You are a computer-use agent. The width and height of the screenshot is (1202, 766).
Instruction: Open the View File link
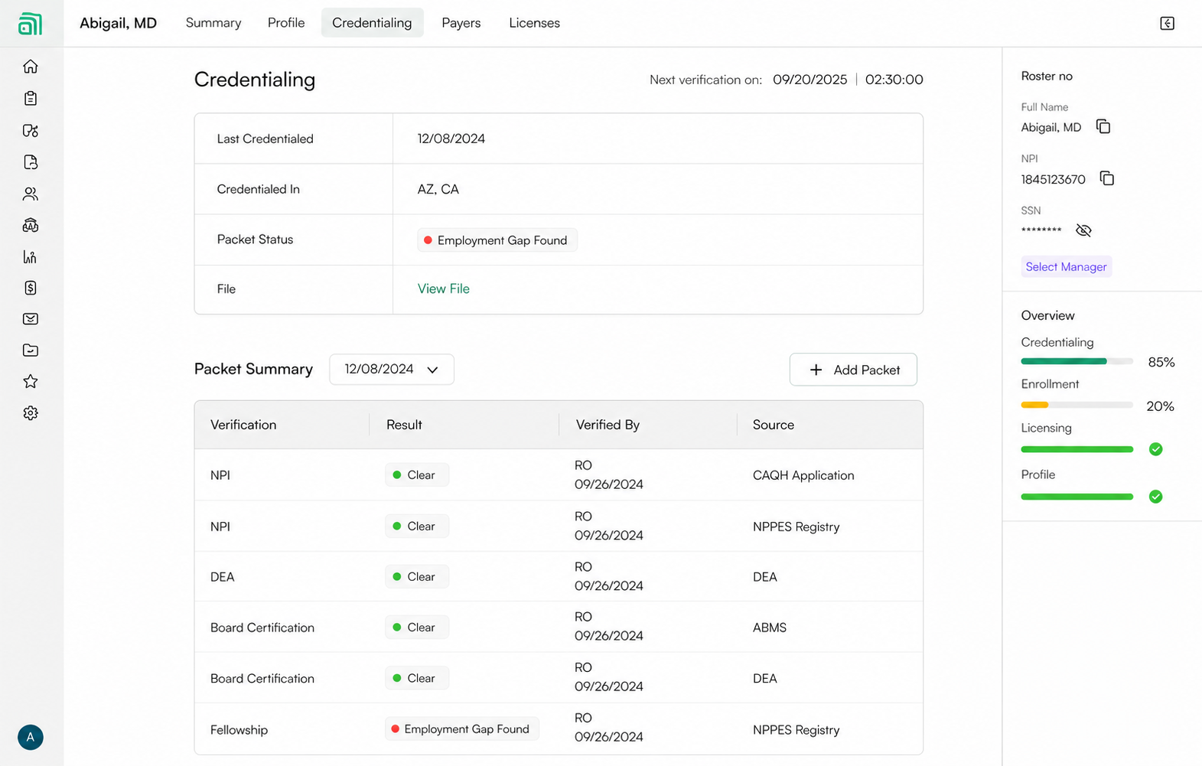click(444, 288)
